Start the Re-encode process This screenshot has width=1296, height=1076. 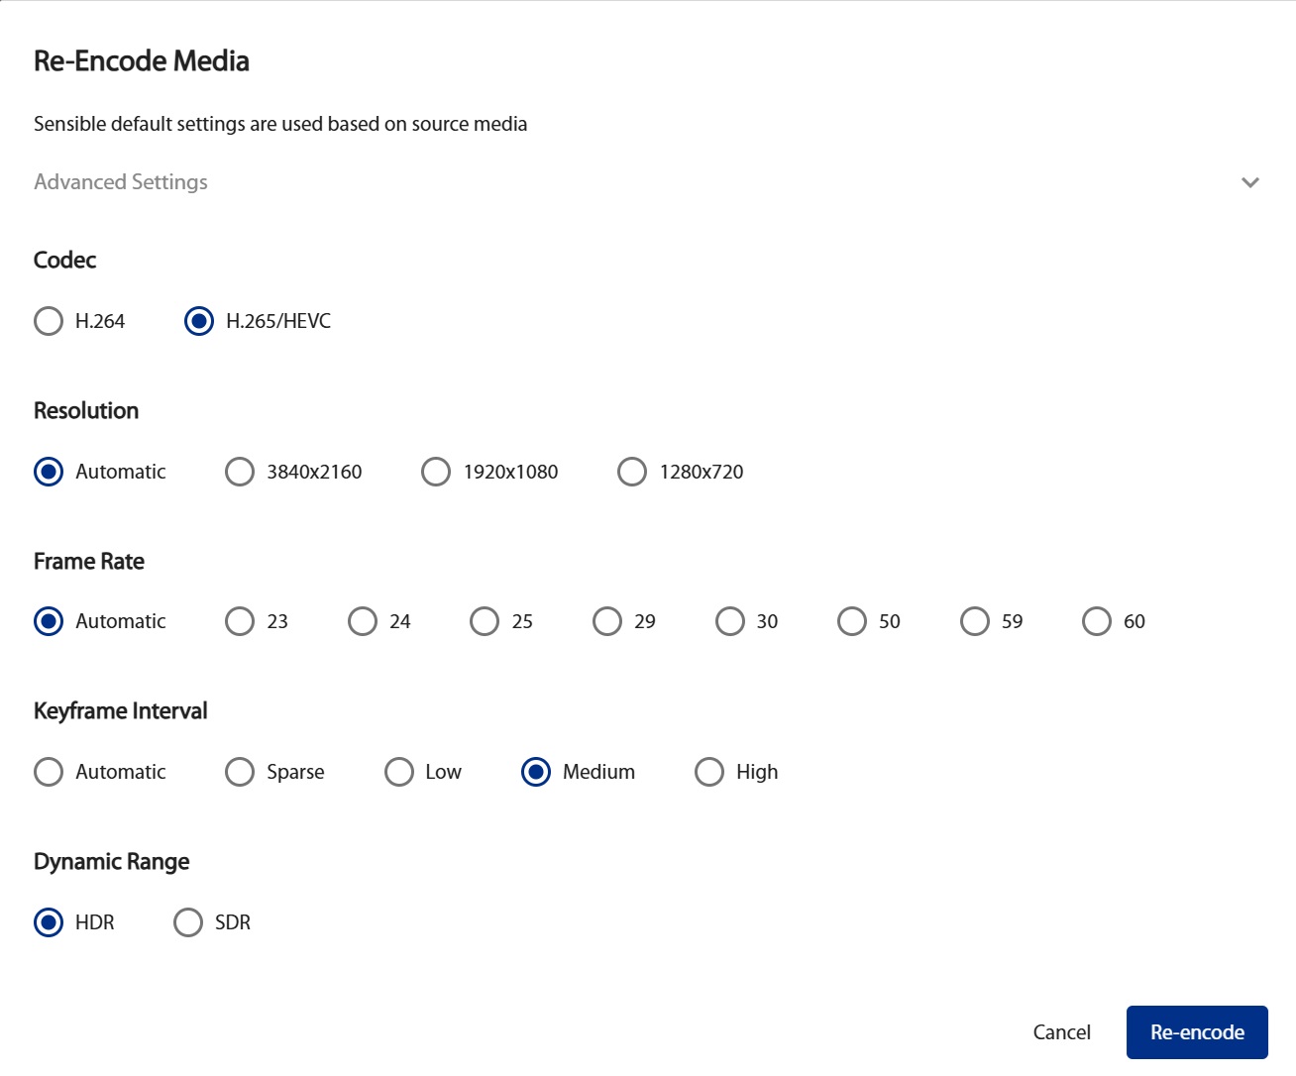(1197, 1032)
